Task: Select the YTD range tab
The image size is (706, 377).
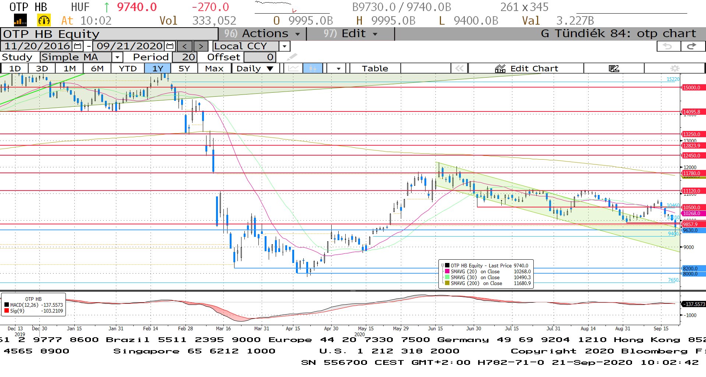Action: 128,68
